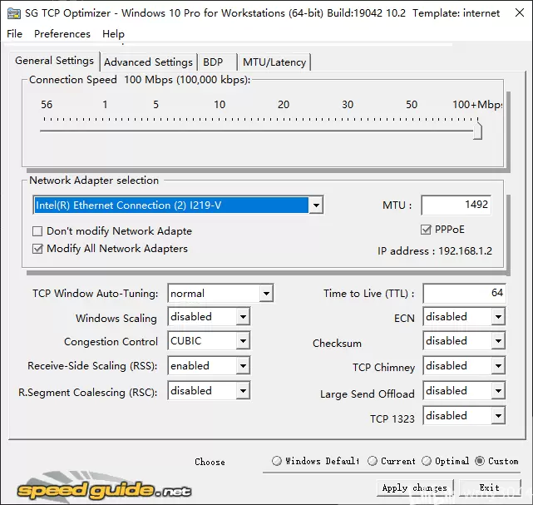Expand the network adapter dropdown arrow

click(x=316, y=205)
